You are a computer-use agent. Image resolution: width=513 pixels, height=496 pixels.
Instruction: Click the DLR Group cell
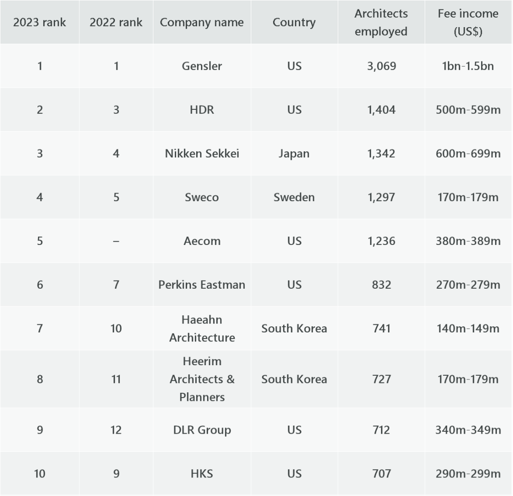(x=202, y=430)
